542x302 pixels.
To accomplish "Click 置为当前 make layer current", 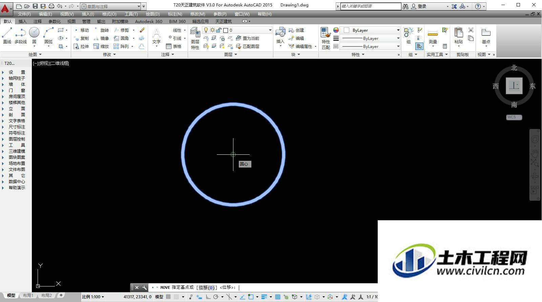I will 247,38.
